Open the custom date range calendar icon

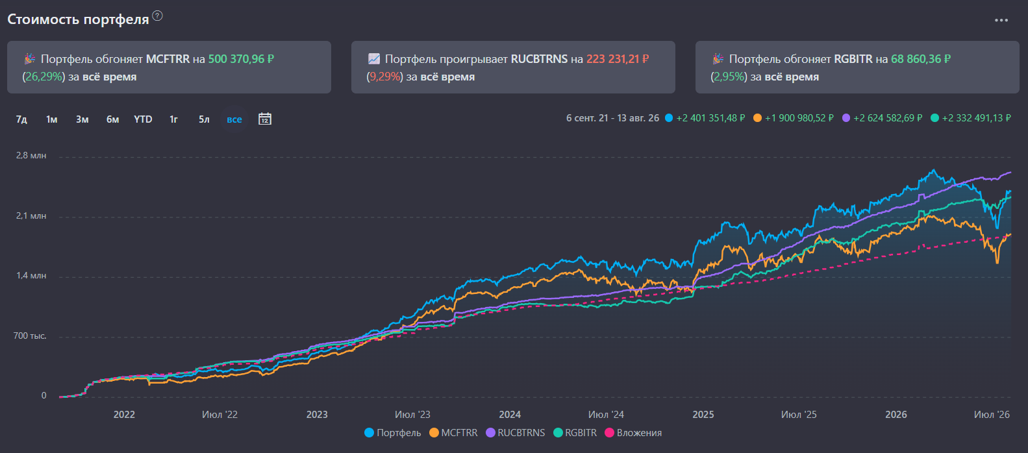pyautogui.click(x=265, y=119)
